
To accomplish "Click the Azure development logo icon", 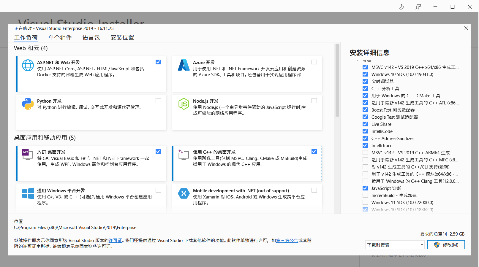I will click(x=184, y=65).
